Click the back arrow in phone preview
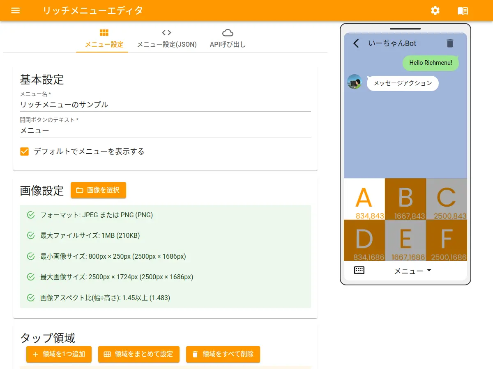This screenshot has height=369, width=493. [356, 43]
